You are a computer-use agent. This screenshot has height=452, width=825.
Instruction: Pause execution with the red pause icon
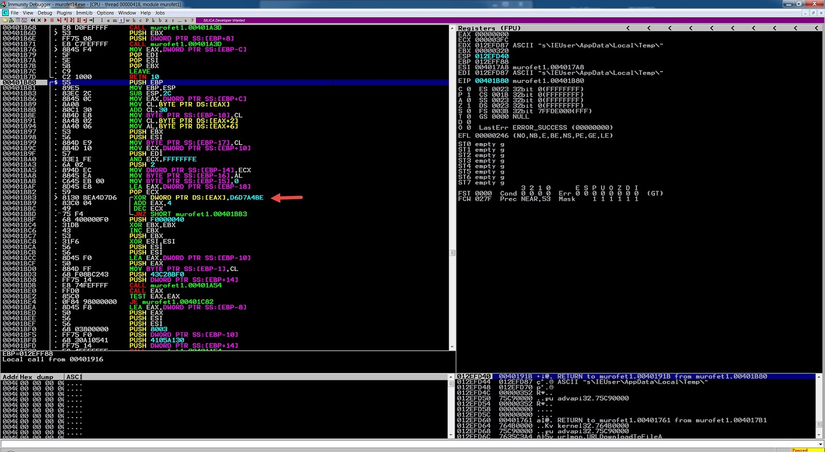[52, 20]
